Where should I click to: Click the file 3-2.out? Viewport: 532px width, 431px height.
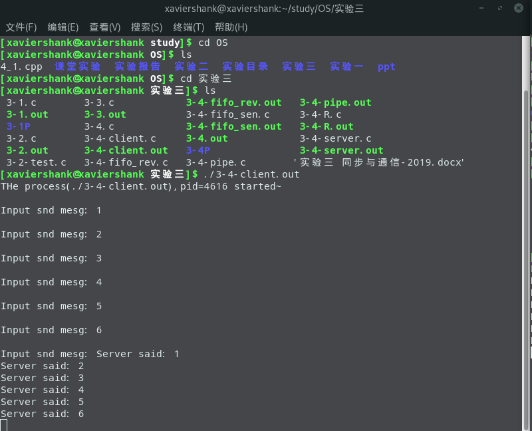tap(27, 150)
